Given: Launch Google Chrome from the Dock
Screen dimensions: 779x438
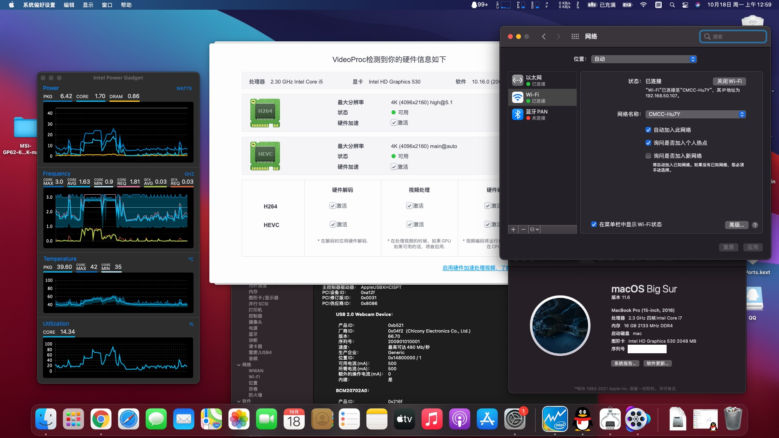Looking at the screenshot, I should [x=101, y=419].
